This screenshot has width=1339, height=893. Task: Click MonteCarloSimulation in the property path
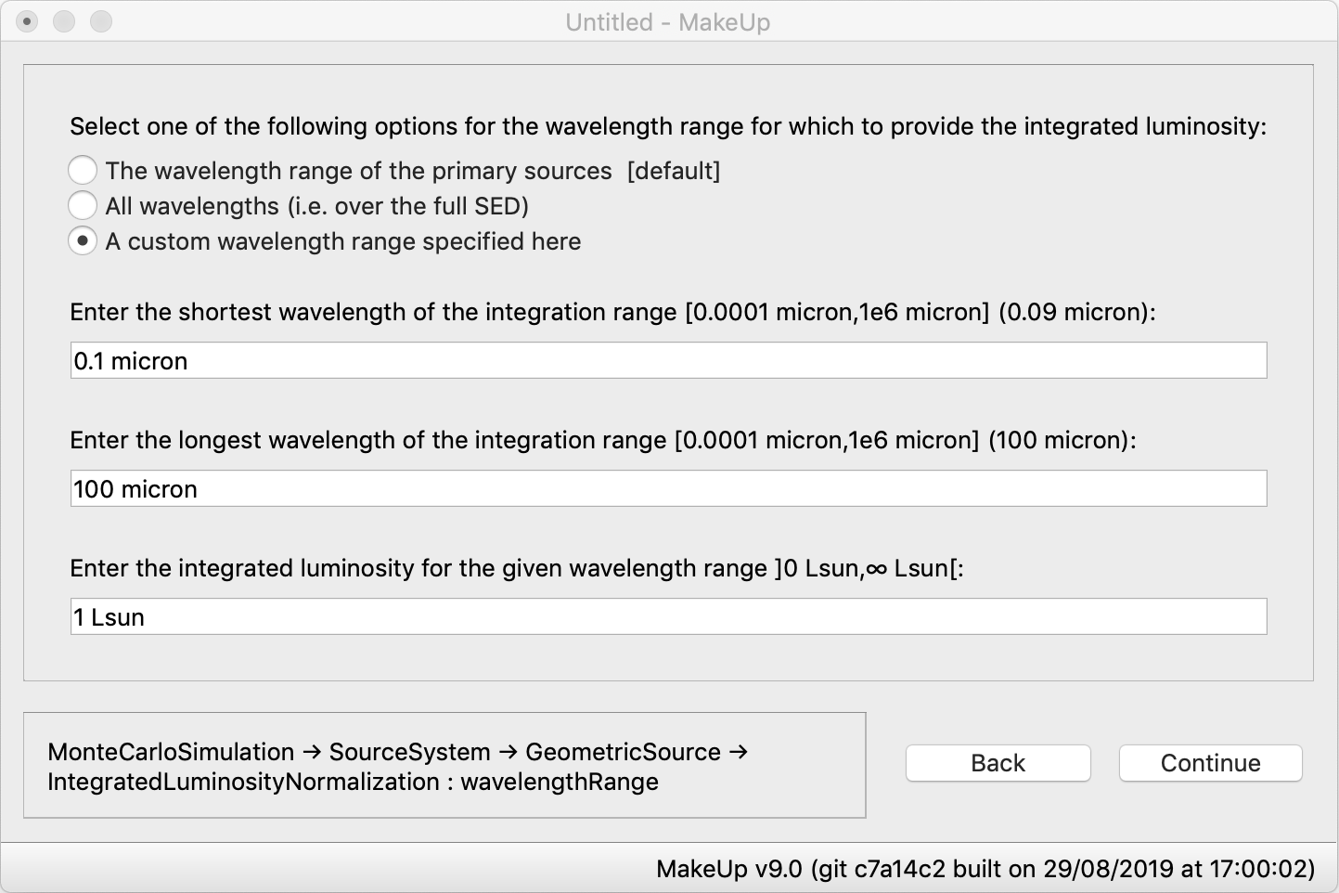tap(171, 752)
